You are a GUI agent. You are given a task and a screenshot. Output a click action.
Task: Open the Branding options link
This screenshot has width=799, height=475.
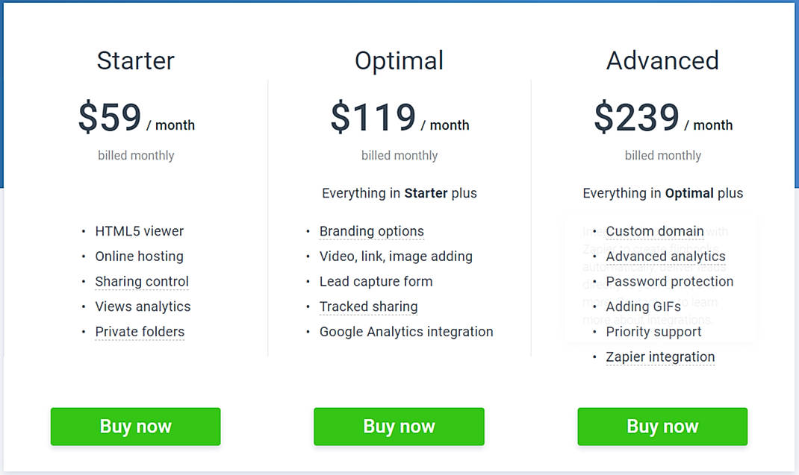coord(371,231)
